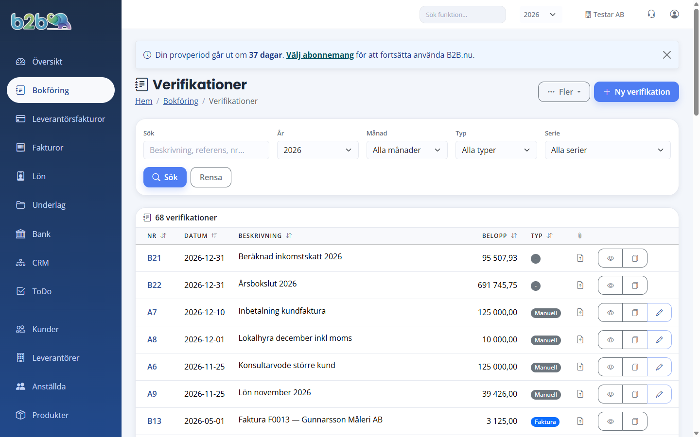Open the Typ Alla typer dropdown
The height and width of the screenshot is (437, 700).
pos(496,150)
